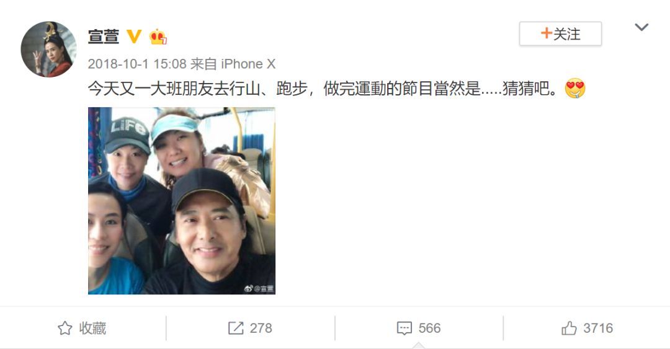Expand the post options chevron menu
Image resolution: width=670 pixels, height=349 pixels.
pyautogui.click(x=641, y=27)
